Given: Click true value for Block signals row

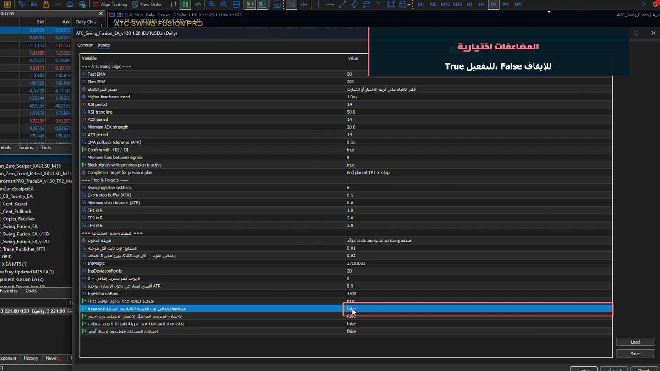Looking at the screenshot, I should [x=351, y=165].
